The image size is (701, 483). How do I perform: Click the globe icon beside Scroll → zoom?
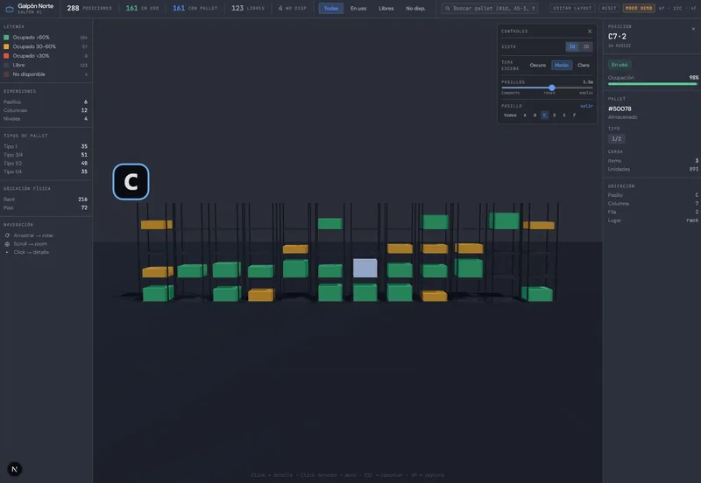7,244
